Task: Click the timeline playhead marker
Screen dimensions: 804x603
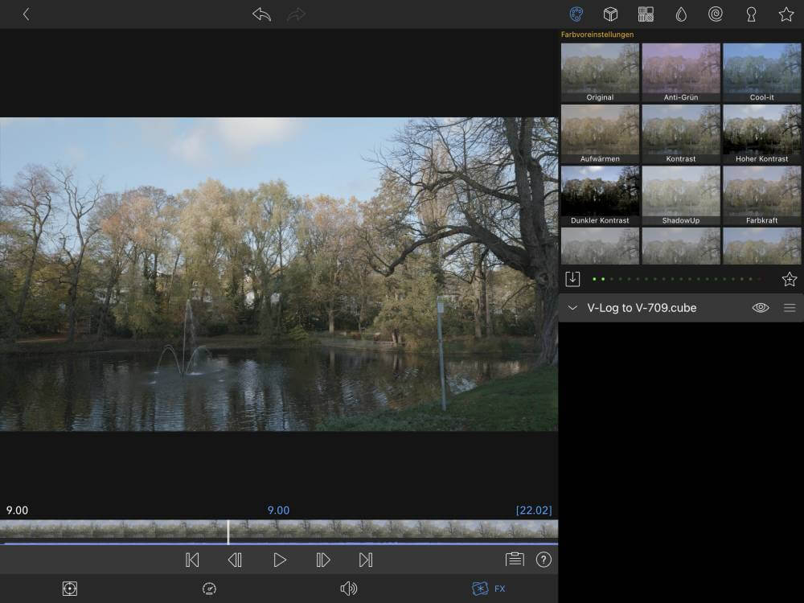Action: coord(228,531)
